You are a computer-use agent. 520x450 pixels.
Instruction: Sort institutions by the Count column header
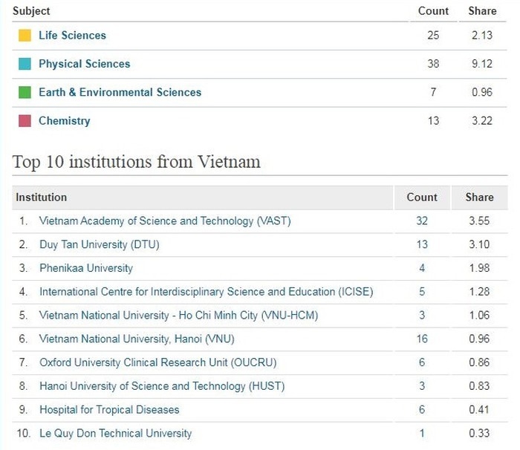click(422, 198)
